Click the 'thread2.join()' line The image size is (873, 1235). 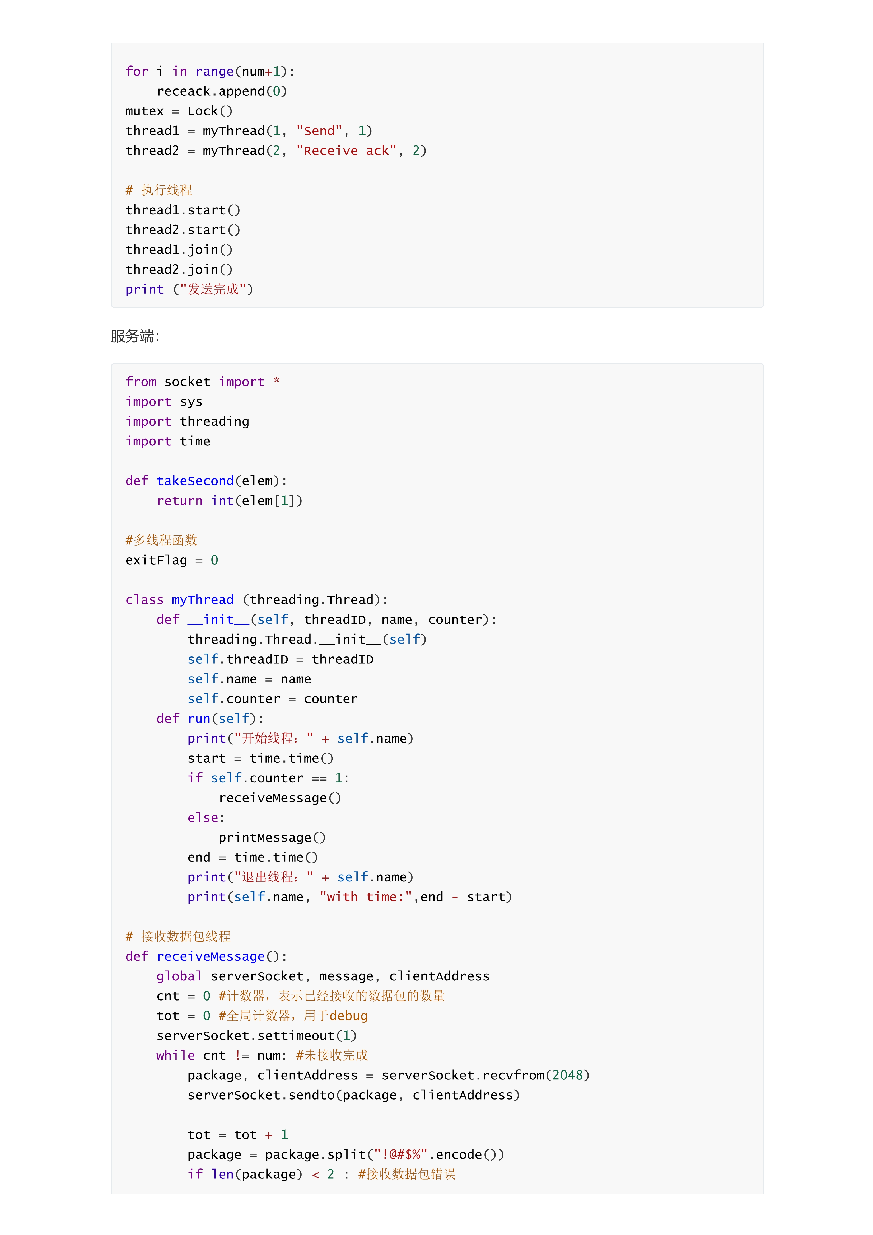tap(179, 270)
